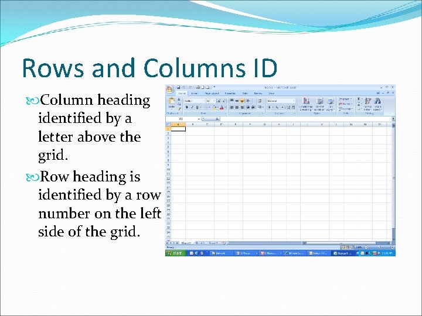Switch to the Data ribbon tab
The width and height of the screenshot is (422, 316).
click(245, 93)
